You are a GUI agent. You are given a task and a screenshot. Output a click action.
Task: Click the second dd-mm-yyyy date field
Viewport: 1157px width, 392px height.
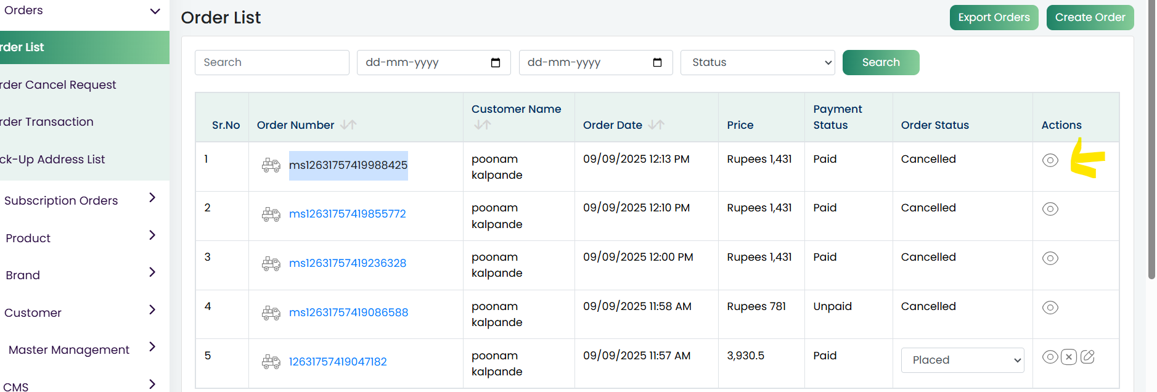click(x=595, y=63)
